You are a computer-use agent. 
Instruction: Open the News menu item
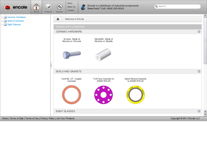[70, 3]
